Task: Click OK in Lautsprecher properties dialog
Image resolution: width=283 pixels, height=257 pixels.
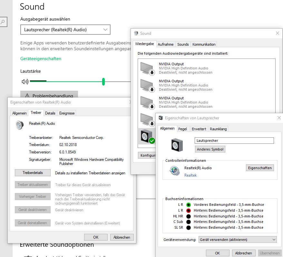Action: 218,253
